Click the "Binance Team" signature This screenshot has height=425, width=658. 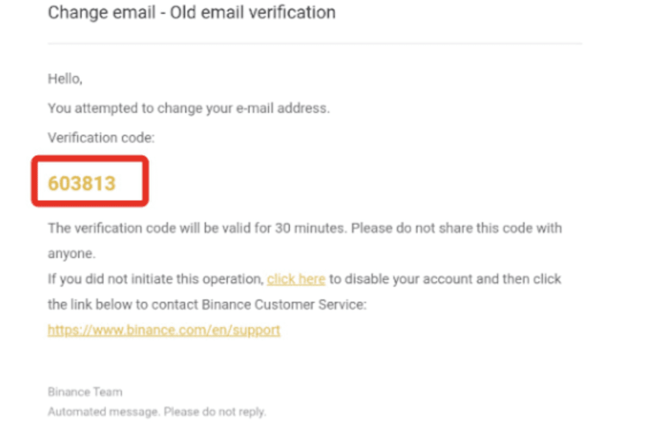85,392
